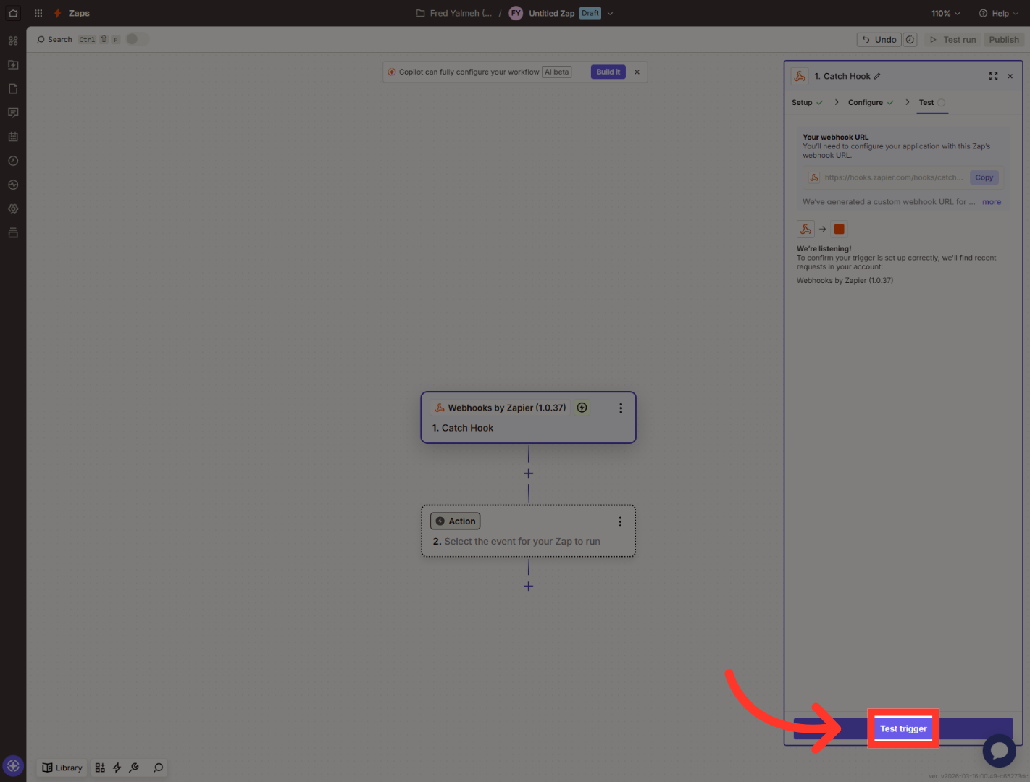Click the "Webhooks by Zapier (1.0.37)" panel text
Viewport: 1030px width, 782px height.
pyautogui.click(x=845, y=280)
